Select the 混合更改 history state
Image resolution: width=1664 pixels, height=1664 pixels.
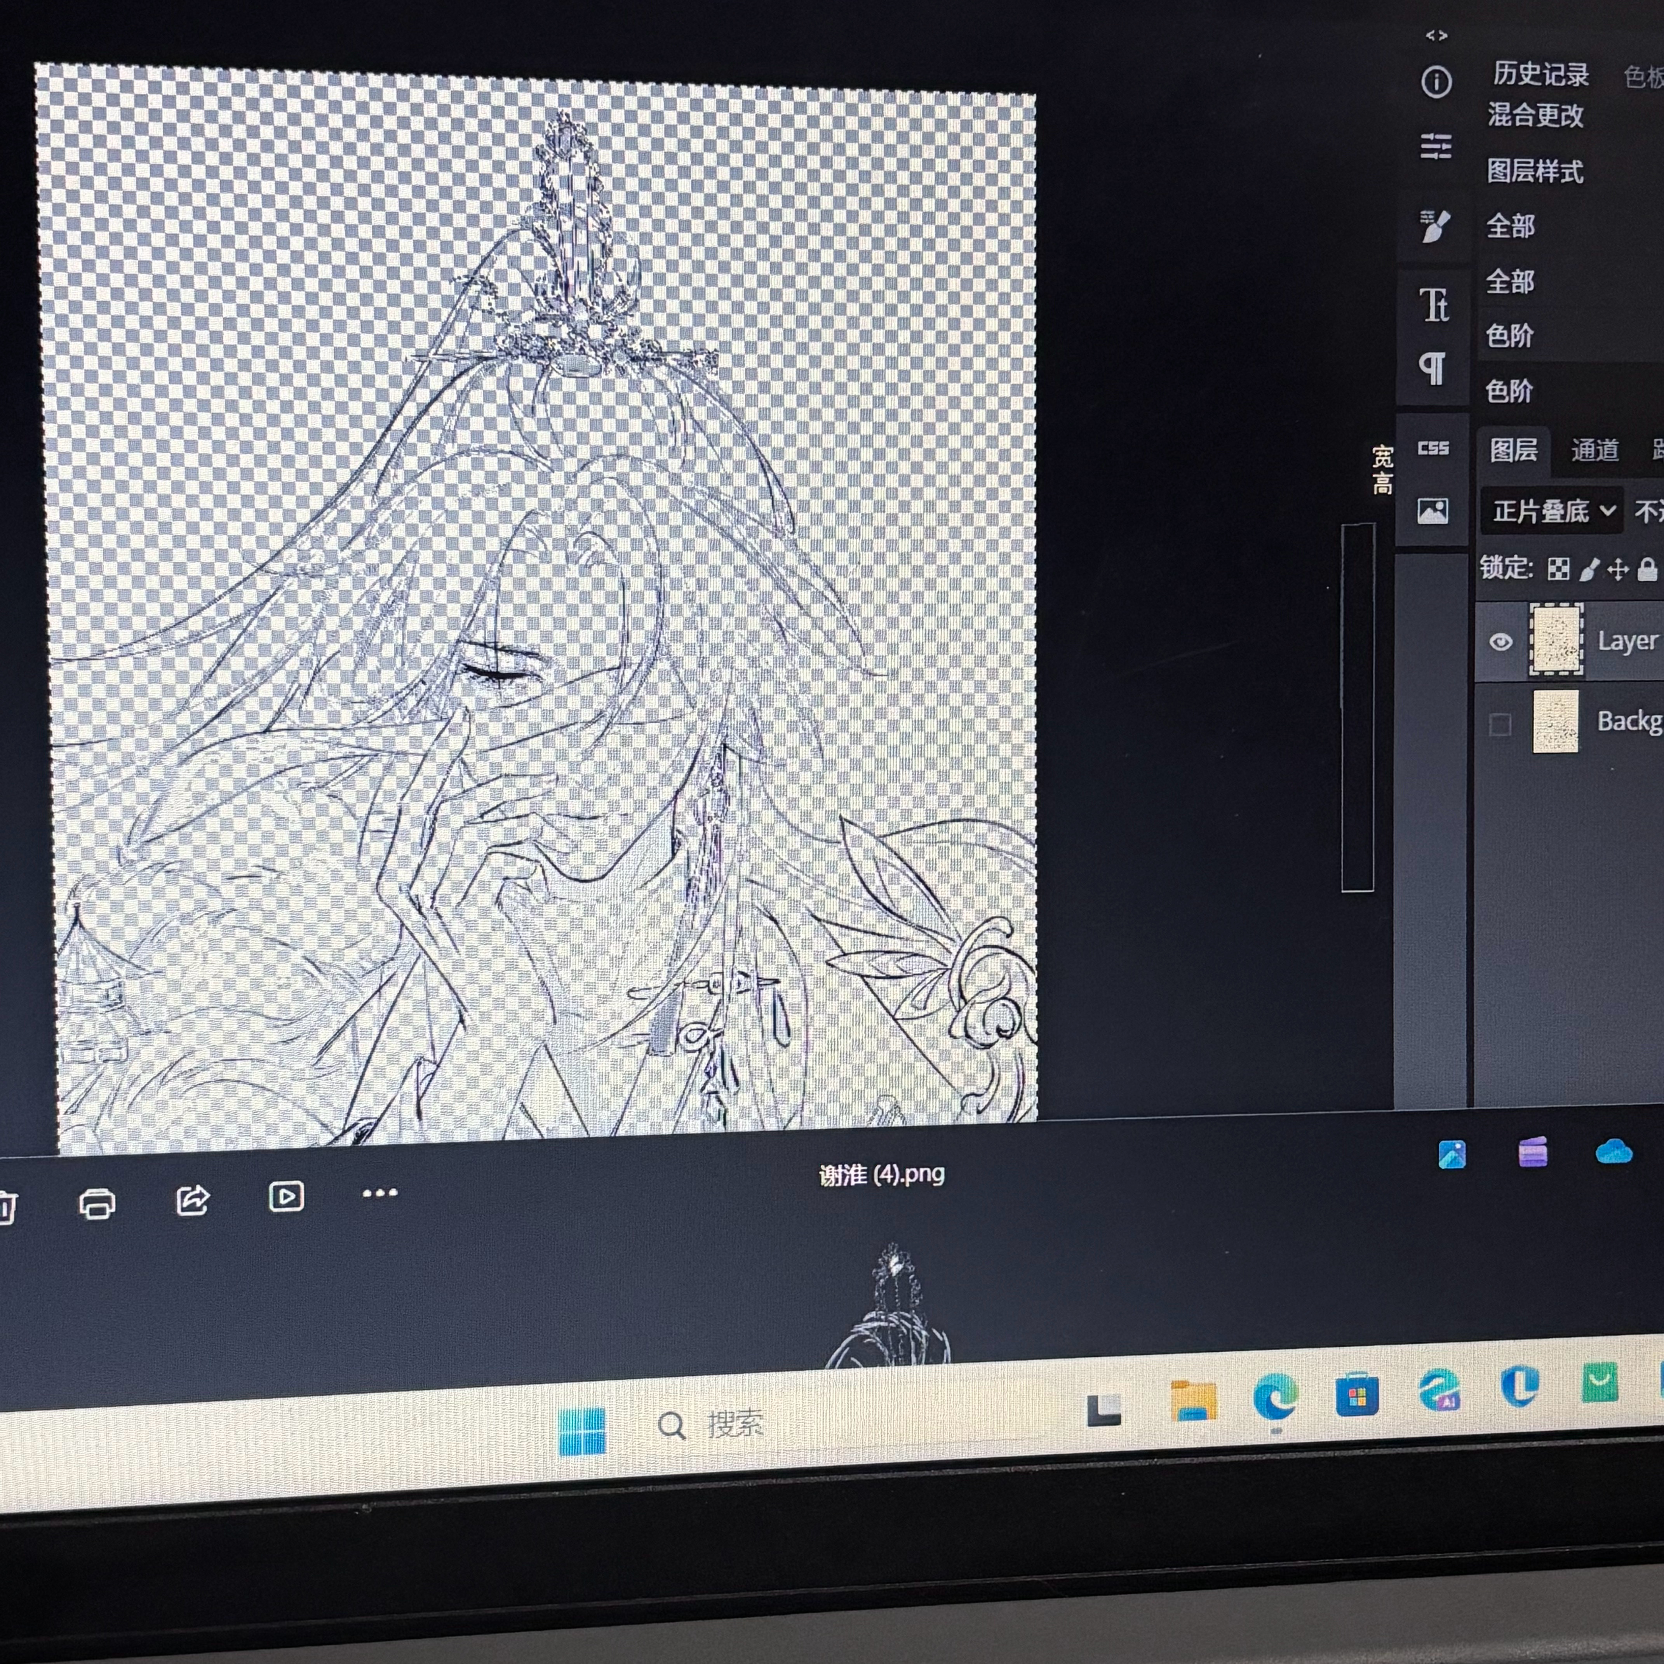(1536, 115)
